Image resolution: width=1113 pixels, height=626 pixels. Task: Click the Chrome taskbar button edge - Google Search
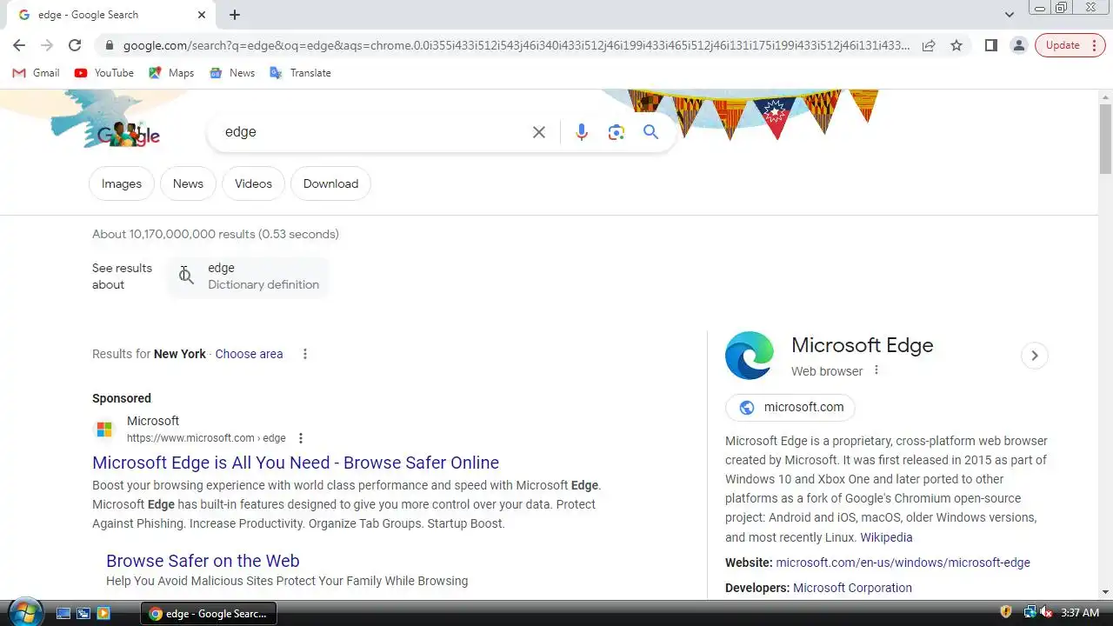tap(209, 613)
